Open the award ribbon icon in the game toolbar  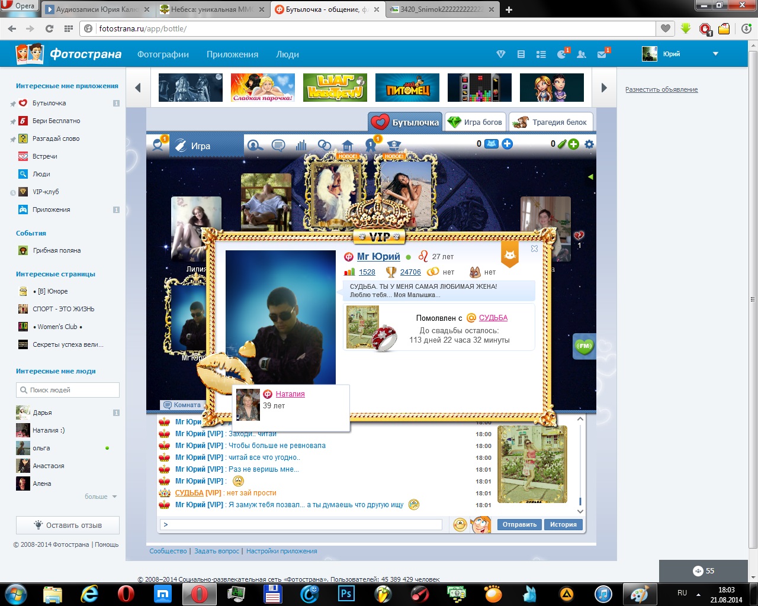371,145
